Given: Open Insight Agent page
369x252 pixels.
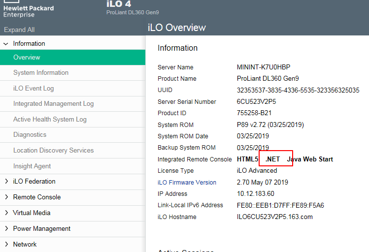Looking at the screenshot, I should (73, 166).
